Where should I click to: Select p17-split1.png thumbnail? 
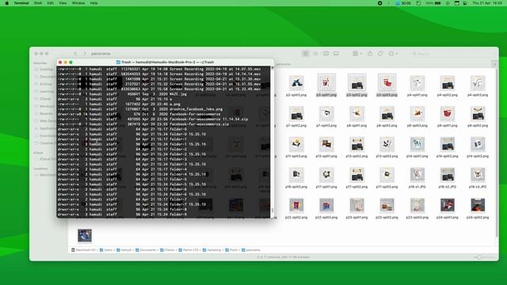326,175
